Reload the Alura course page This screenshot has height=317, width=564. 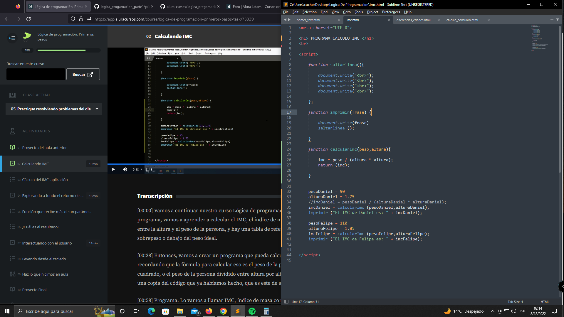tap(28, 19)
